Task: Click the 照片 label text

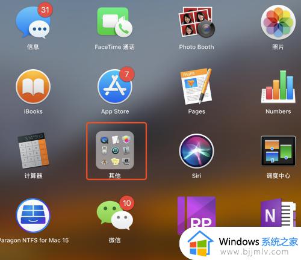Action: click(278, 47)
